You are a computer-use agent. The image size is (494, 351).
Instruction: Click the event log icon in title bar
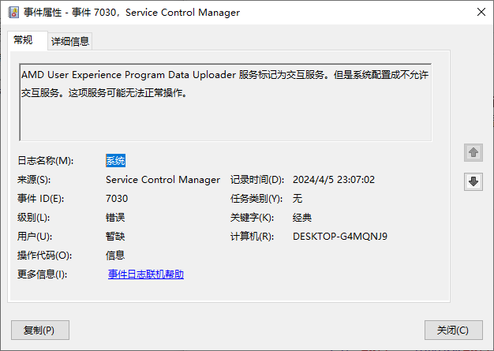(x=13, y=13)
